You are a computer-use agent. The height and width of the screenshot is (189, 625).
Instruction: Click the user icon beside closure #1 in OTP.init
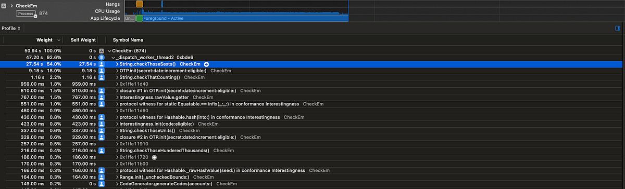tap(102, 90)
